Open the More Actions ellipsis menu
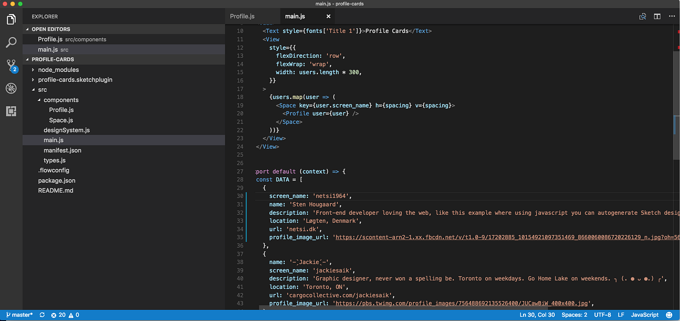680x321 pixels. tap(673, 16)
